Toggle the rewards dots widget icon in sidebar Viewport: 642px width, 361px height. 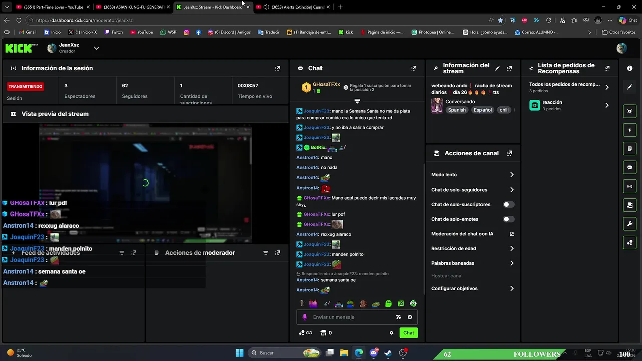(630, 242)
